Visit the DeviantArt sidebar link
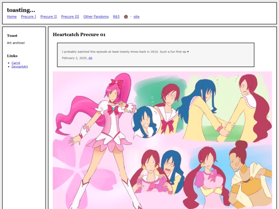279x209 pixels. click(20, 67)
